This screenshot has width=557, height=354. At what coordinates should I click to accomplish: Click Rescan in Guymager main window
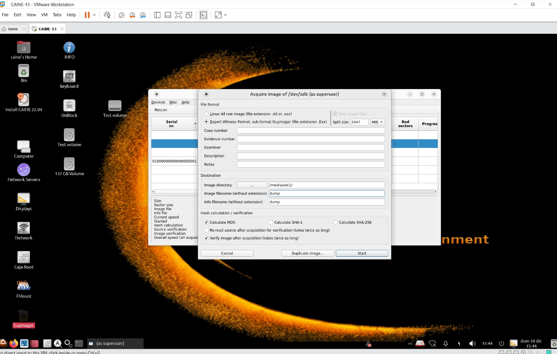pos(161,110)
